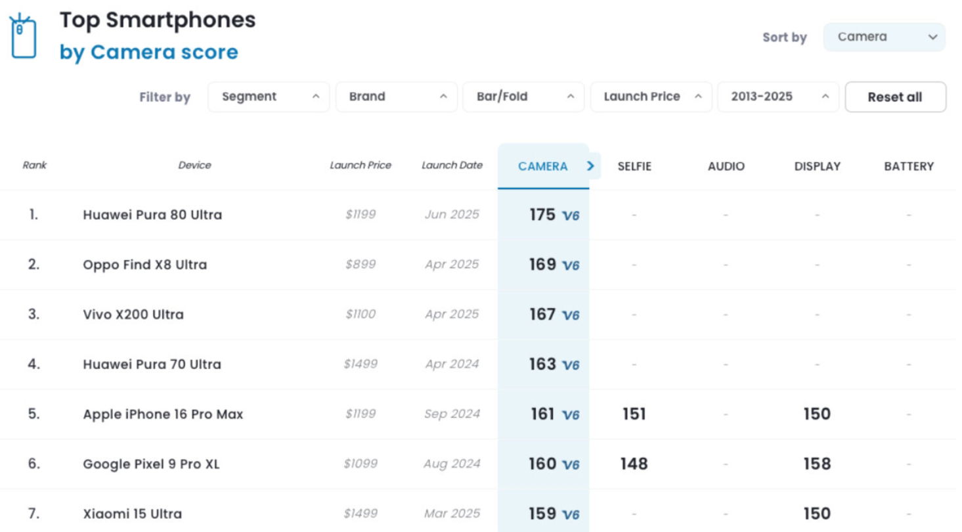Image resolution: width=962 pixels, height=532 pixels.
Task: Click camera score 159
Action: tap(542, 514)
